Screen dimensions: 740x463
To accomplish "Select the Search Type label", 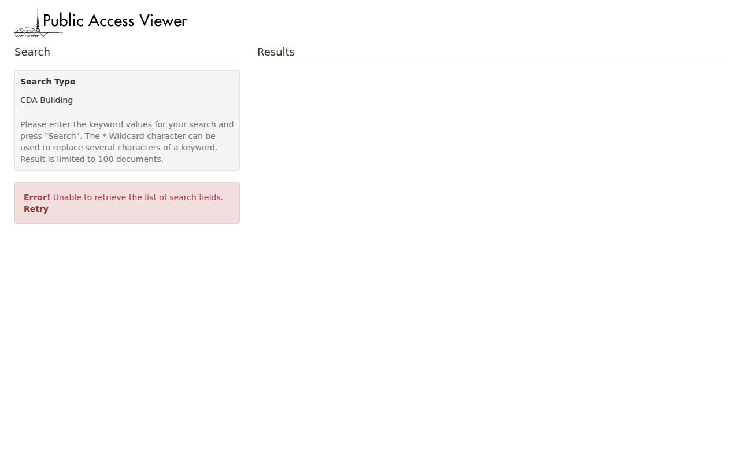I will tap(48, 82).
